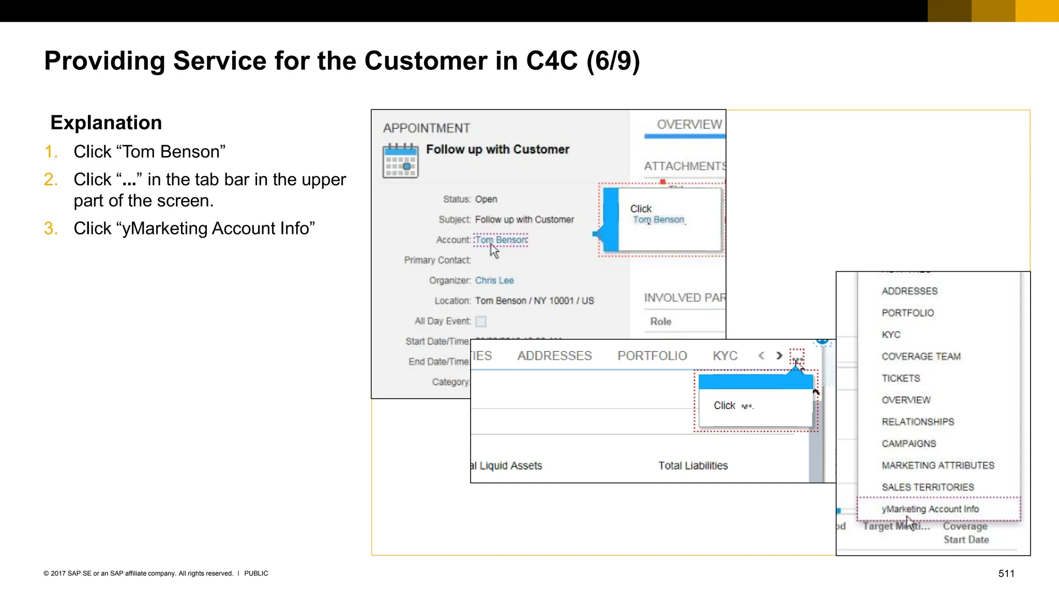Click the Subject value Follow up with Customer
1059x595 pixels.
point(524,220)
